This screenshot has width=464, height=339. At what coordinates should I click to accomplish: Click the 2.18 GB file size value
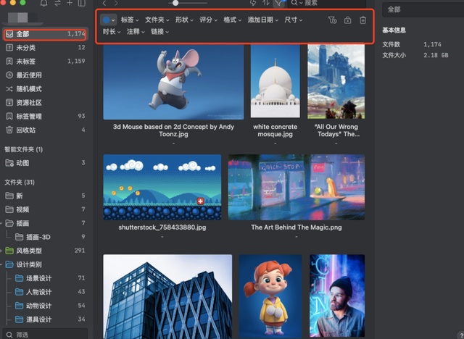436,55
